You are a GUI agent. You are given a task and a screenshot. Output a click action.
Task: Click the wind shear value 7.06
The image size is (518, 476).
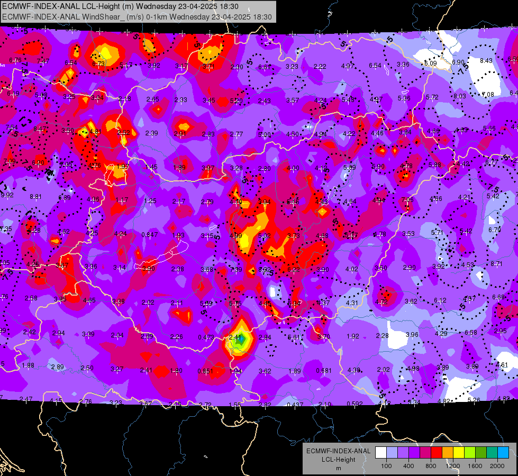click(x=407, y=199)
